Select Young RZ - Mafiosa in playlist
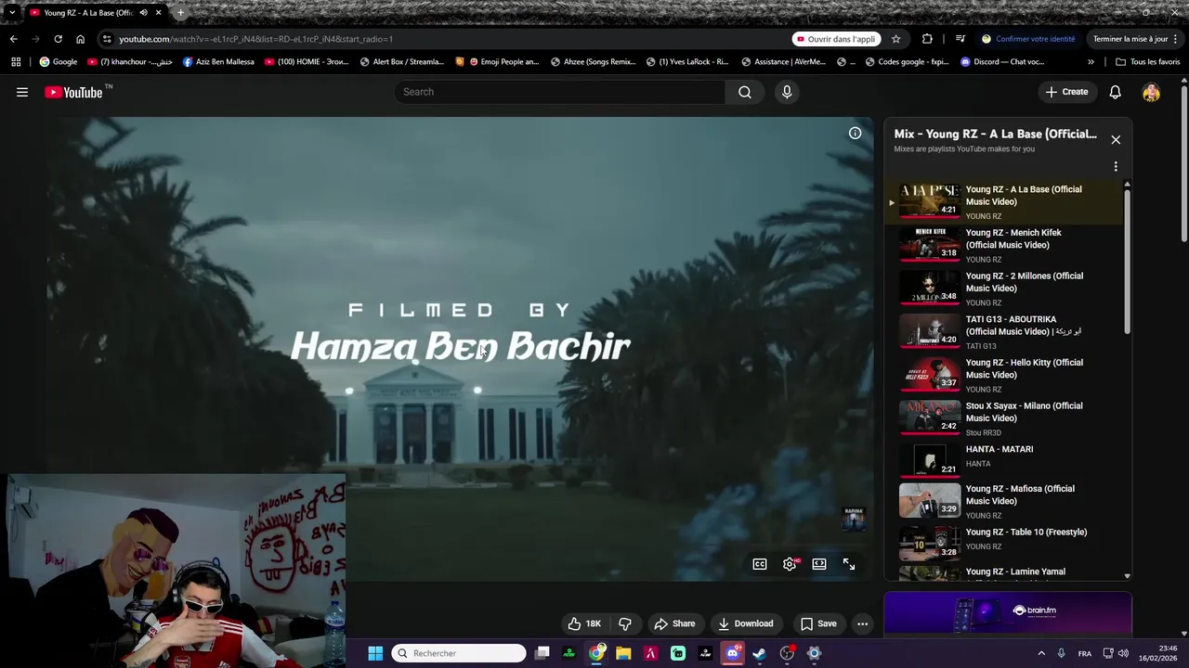1189x668 pixels. [x=1004, y=501]
